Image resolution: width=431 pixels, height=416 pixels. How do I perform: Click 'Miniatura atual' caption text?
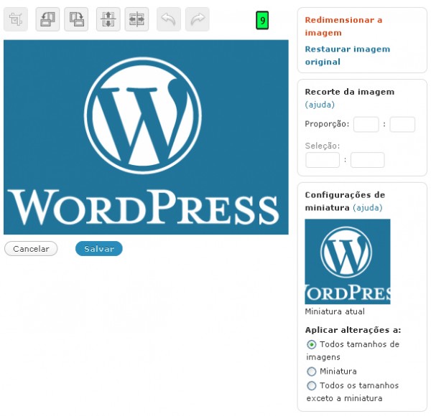(x=335, y=311)
